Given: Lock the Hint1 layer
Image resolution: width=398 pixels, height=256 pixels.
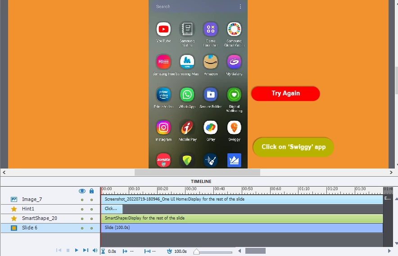Looking at the screenshot, I should 92,209.
